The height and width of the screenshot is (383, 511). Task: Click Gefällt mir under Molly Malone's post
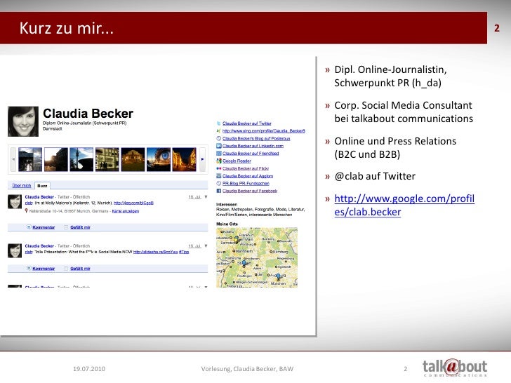tap(80, 227)
